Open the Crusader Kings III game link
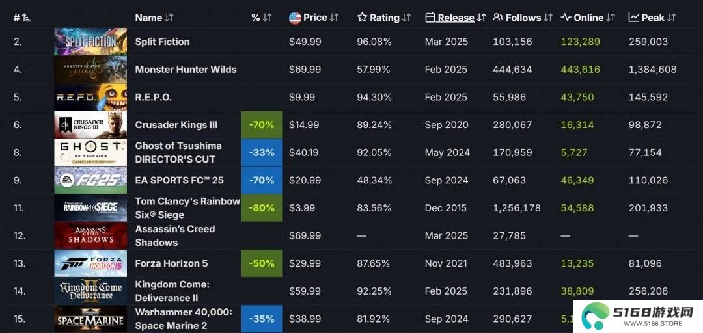703x333 pixels. [x=176, y=125]
